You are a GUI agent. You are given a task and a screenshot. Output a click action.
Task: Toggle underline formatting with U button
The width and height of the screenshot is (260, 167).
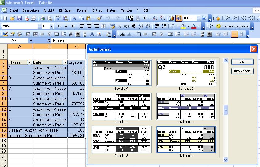pyautogui.click(x=73, y=26)
